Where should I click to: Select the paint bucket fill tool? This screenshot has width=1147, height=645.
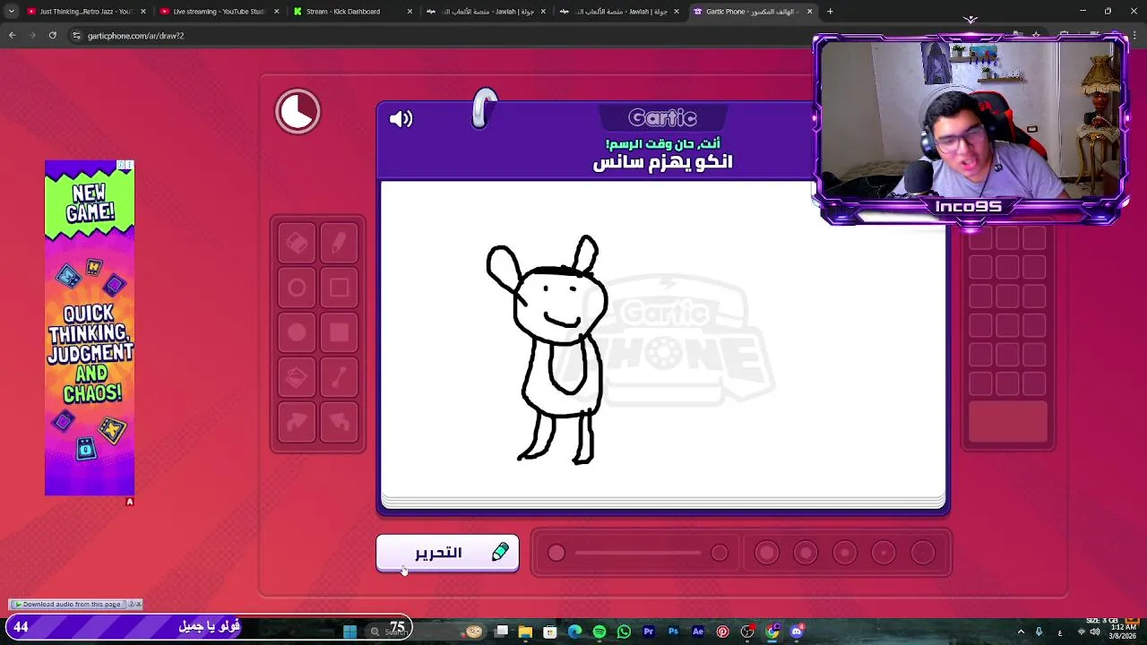(x=297, y=378)
